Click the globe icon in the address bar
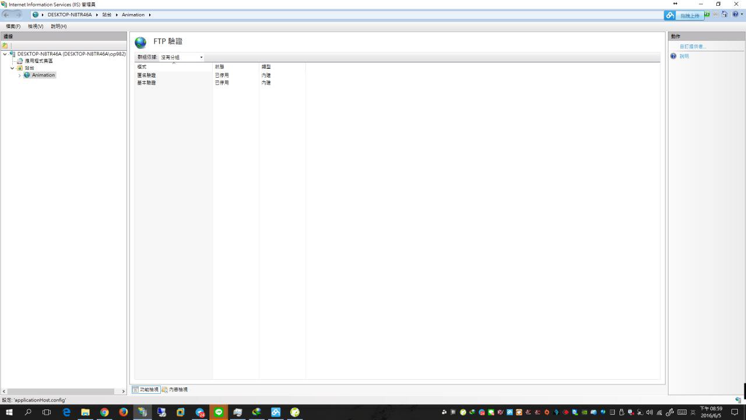The width and height of the screenshot is (746, 420). click(36, 15)
